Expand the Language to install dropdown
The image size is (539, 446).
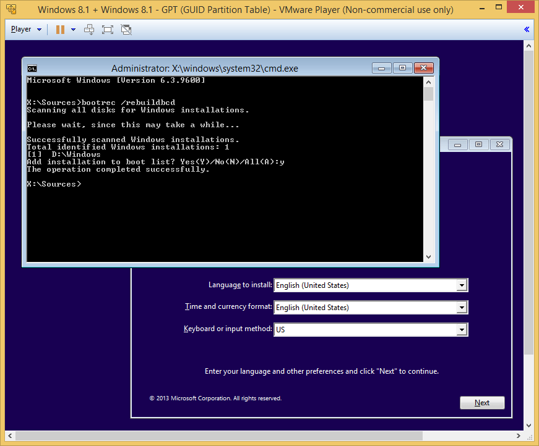click(x=461, y=285)
